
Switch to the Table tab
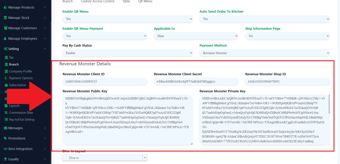point(126,2)
